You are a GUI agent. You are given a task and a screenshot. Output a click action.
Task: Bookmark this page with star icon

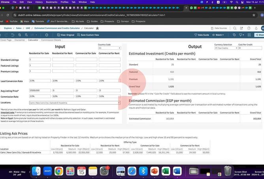[254, 15]
